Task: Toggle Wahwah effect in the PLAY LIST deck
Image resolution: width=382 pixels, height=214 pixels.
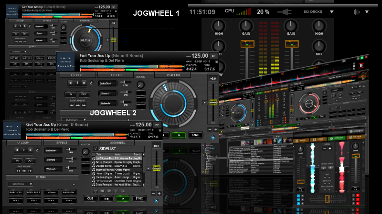Action: (x=107, y=103)
